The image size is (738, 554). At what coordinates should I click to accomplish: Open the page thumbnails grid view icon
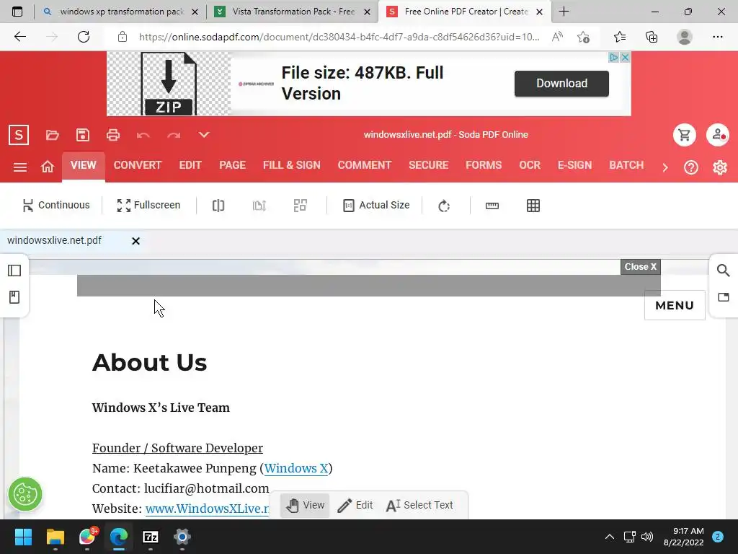click(x=301, y=206)
